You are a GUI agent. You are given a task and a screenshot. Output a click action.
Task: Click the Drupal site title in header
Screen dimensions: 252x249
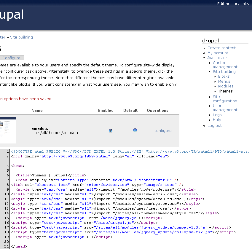coord(12,15)
